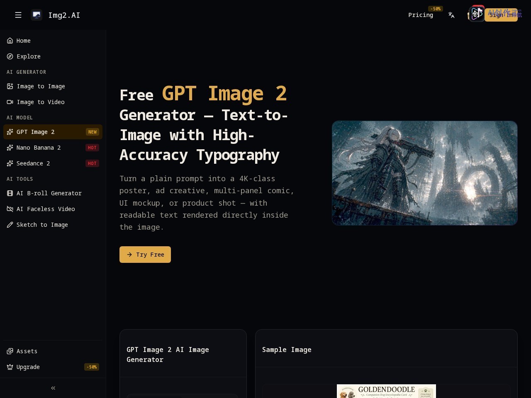531x398 pixels.
Task: Open AI Faceless Video tool
Action: coord(53,209)
